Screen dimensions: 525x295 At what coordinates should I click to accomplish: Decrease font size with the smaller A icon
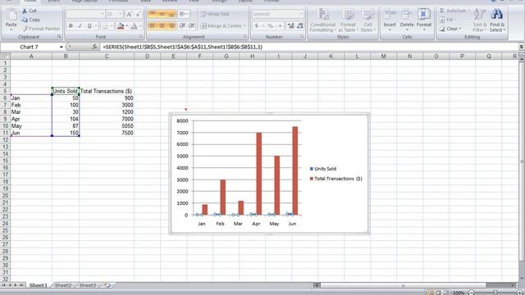138,14
